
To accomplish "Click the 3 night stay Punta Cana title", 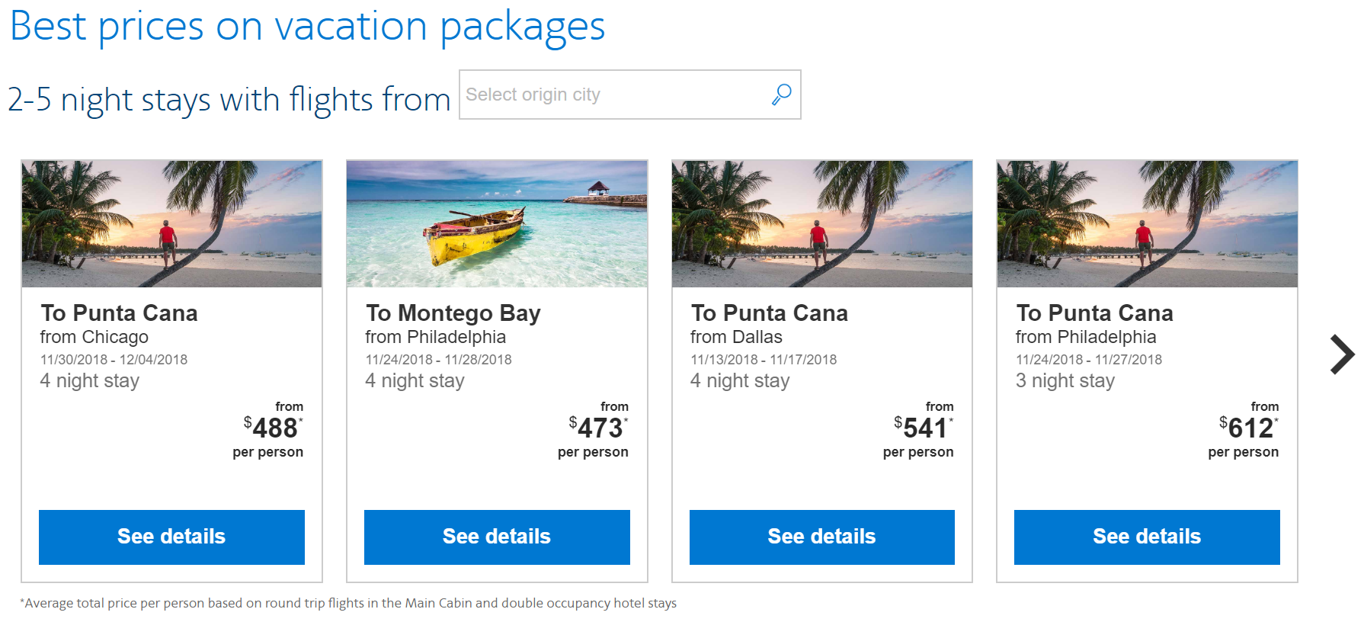I will pos(1094,313).
